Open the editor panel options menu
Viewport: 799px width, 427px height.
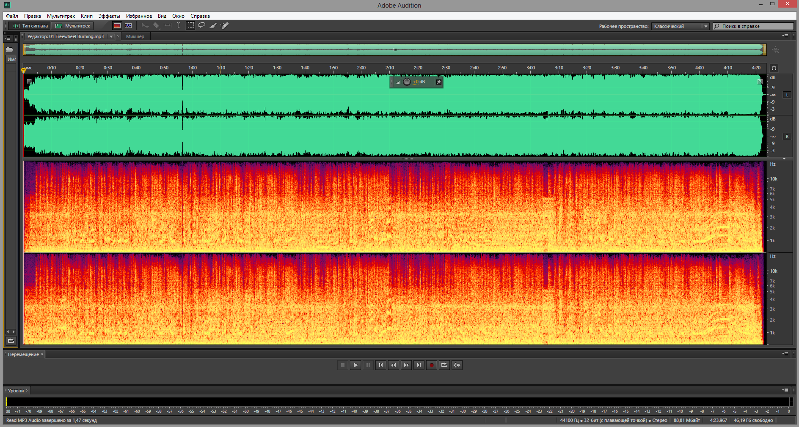(785, 36)
